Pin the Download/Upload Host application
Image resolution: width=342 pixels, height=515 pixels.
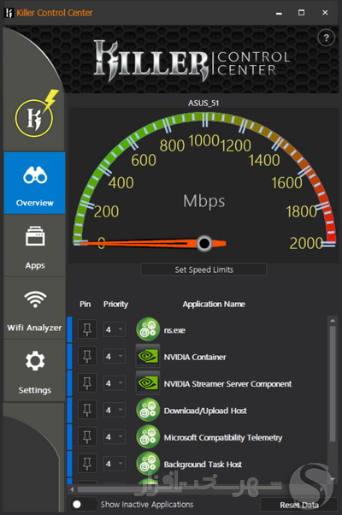click(x=87, y=411)
